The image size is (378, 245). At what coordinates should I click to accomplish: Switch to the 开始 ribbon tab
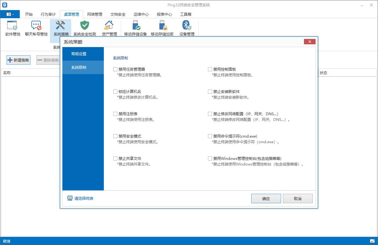29,14
